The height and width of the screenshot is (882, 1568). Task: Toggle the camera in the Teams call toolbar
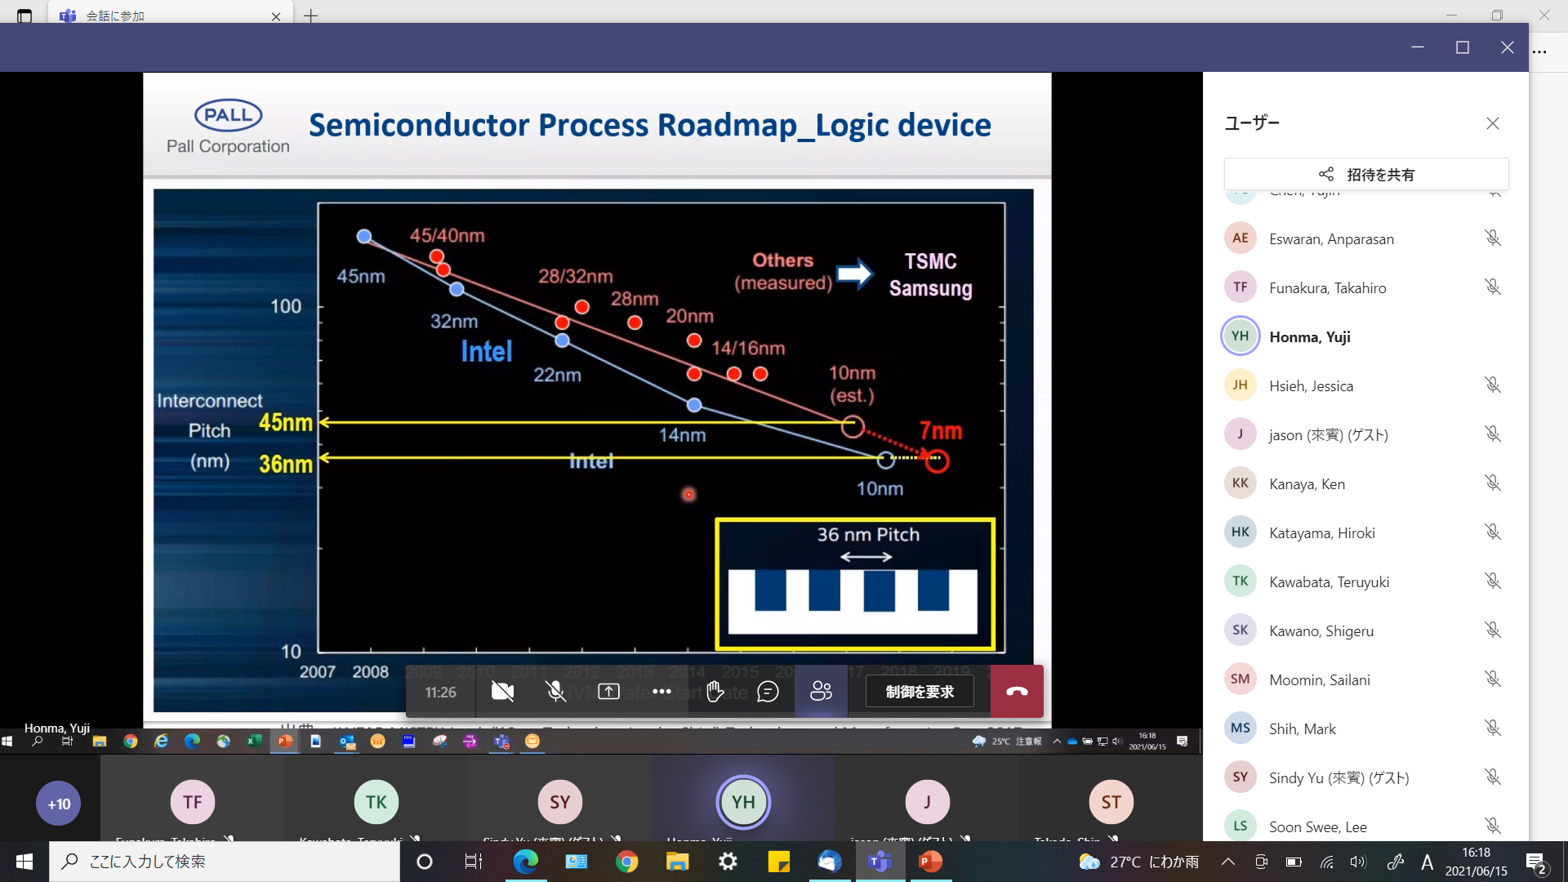coord(502,692)
